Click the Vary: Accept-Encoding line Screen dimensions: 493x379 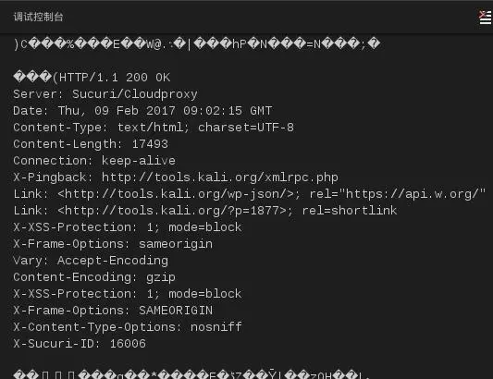pos(91,261)
